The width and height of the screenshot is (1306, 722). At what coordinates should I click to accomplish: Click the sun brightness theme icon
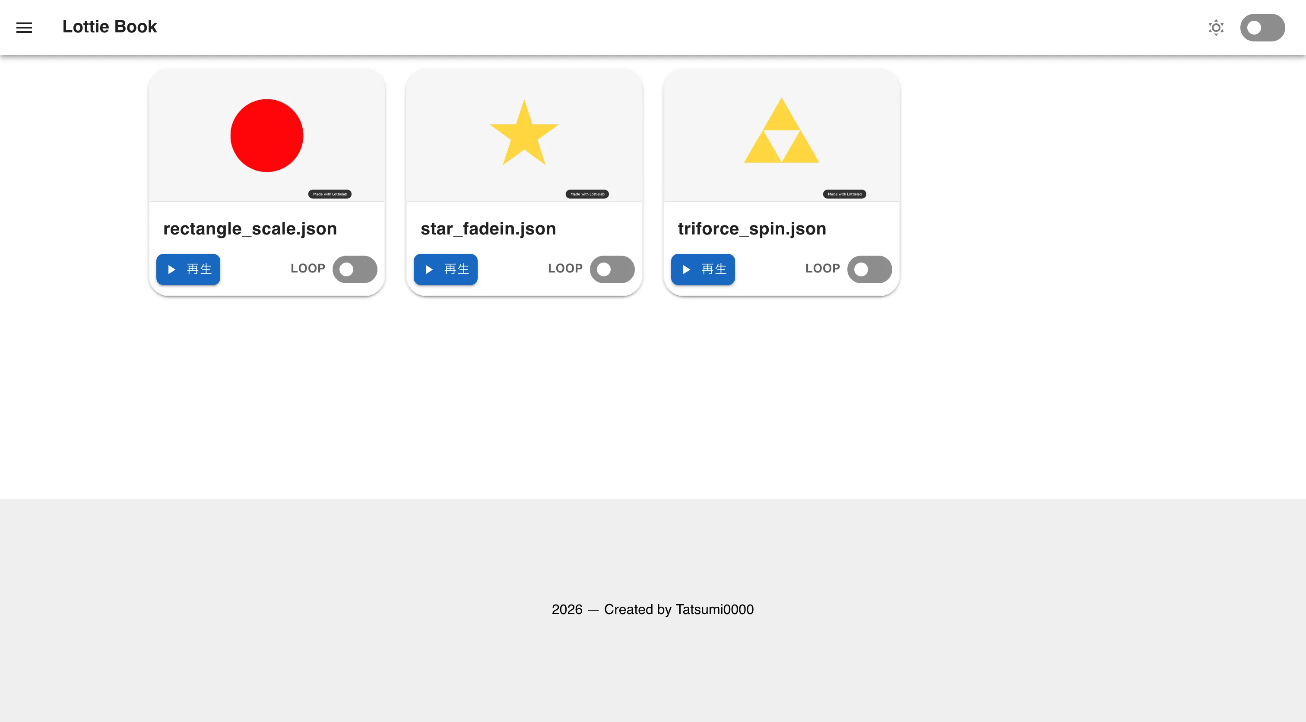pos(1216,27)
